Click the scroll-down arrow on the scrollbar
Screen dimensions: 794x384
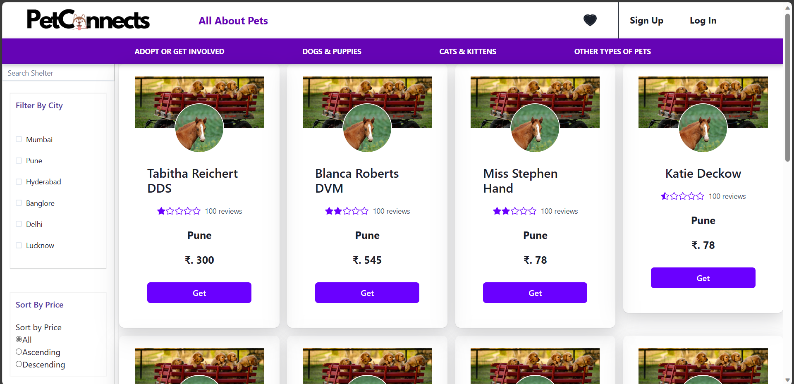tap(787, 380)
